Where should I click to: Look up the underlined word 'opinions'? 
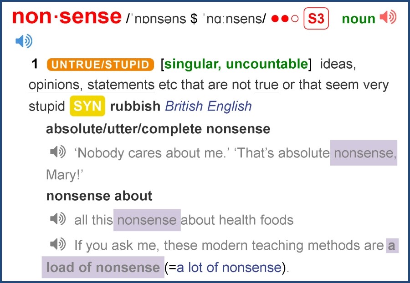coord(54,85)
